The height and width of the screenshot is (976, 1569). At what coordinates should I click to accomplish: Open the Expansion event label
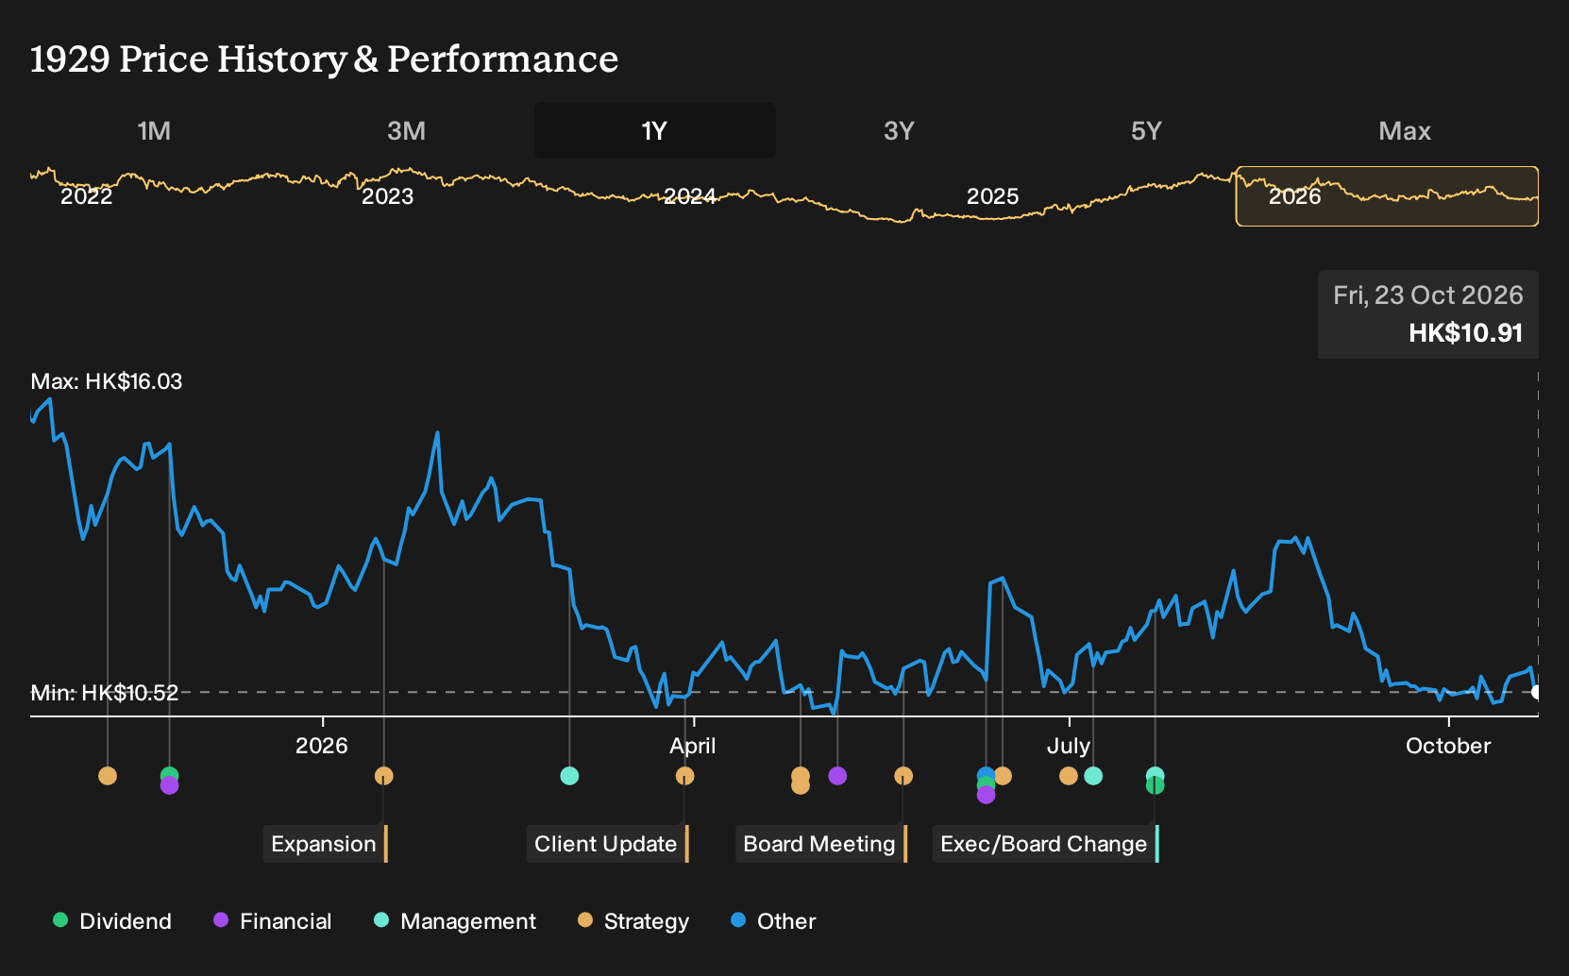point(326,844)
